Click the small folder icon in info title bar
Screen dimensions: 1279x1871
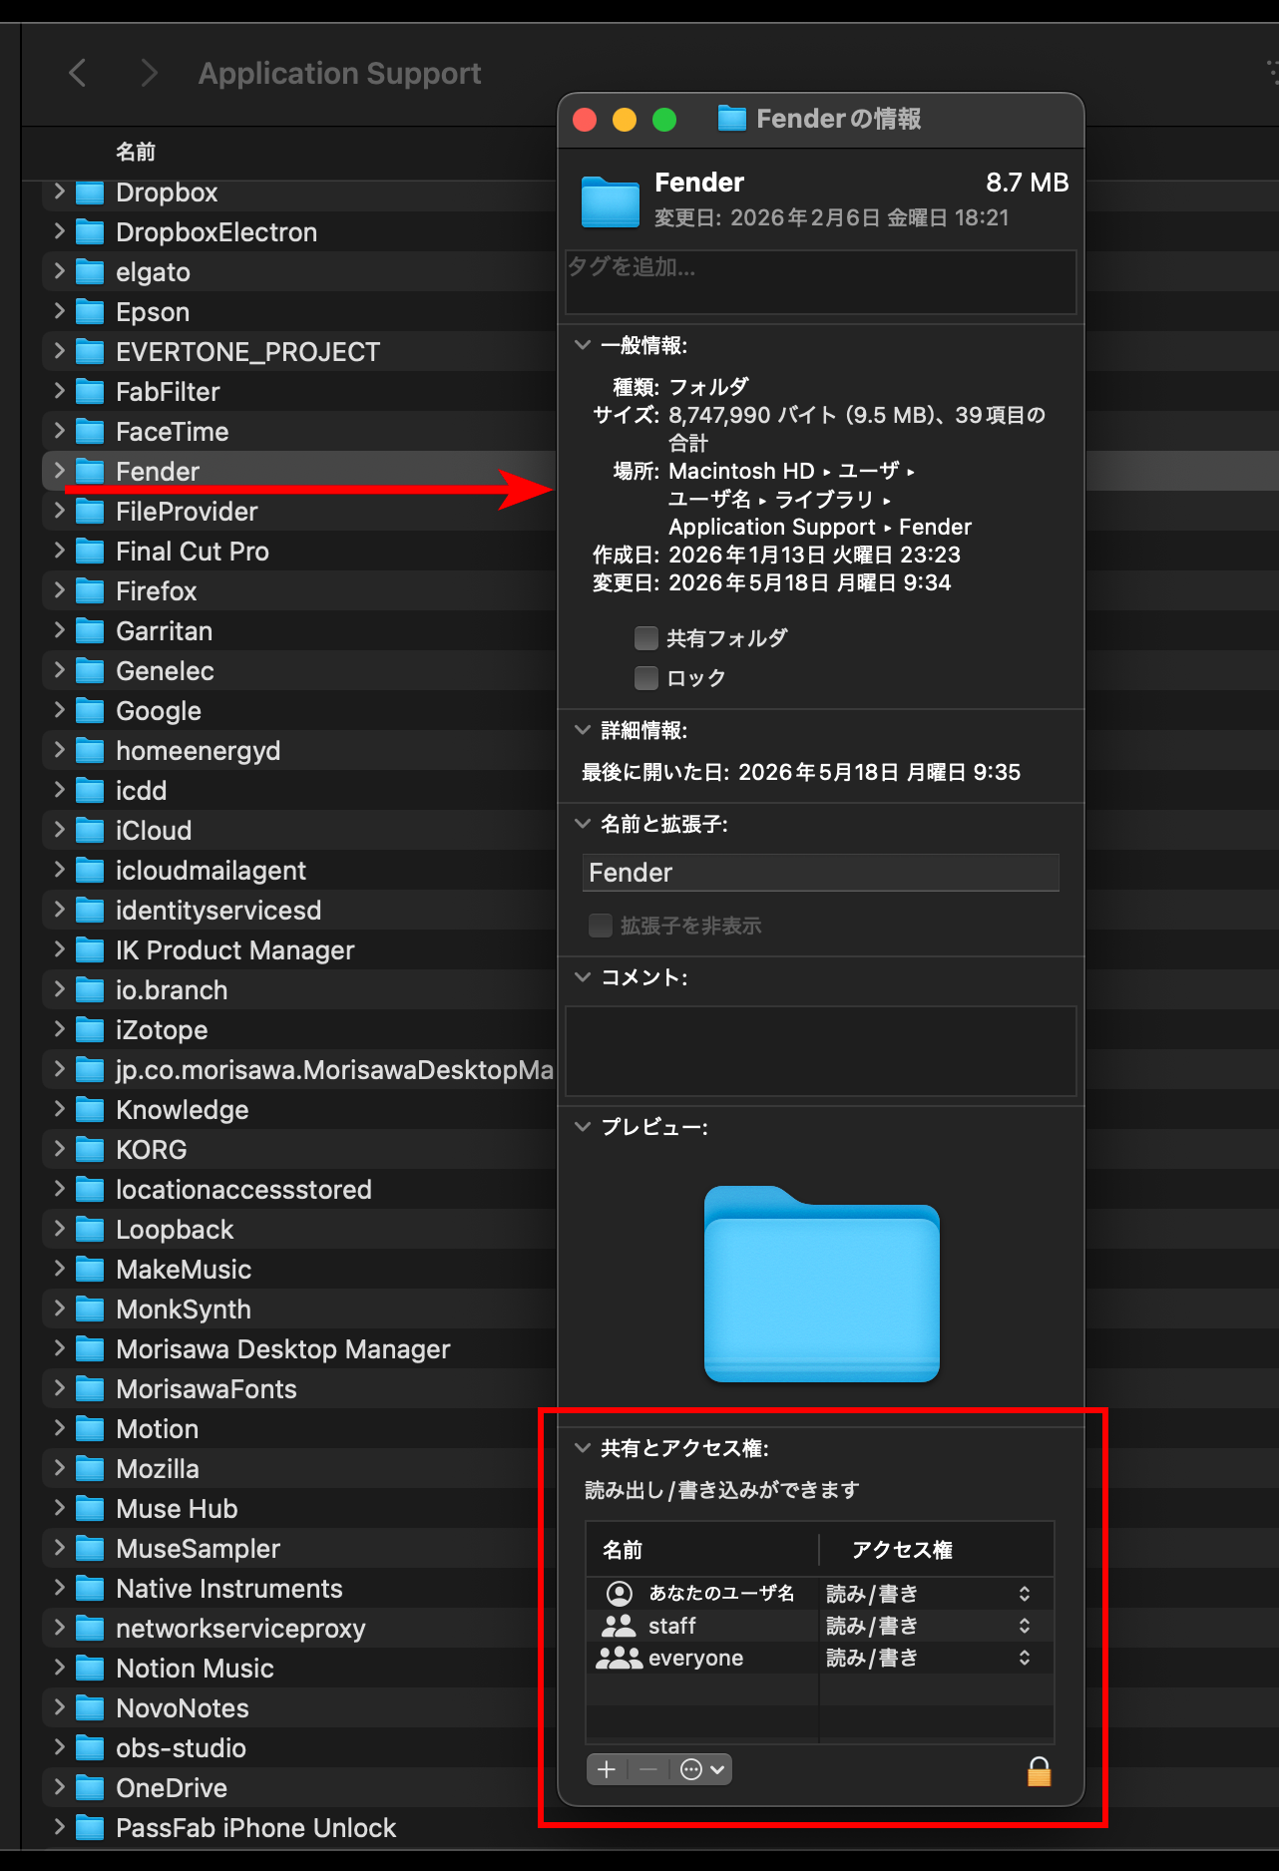(732, 119)
